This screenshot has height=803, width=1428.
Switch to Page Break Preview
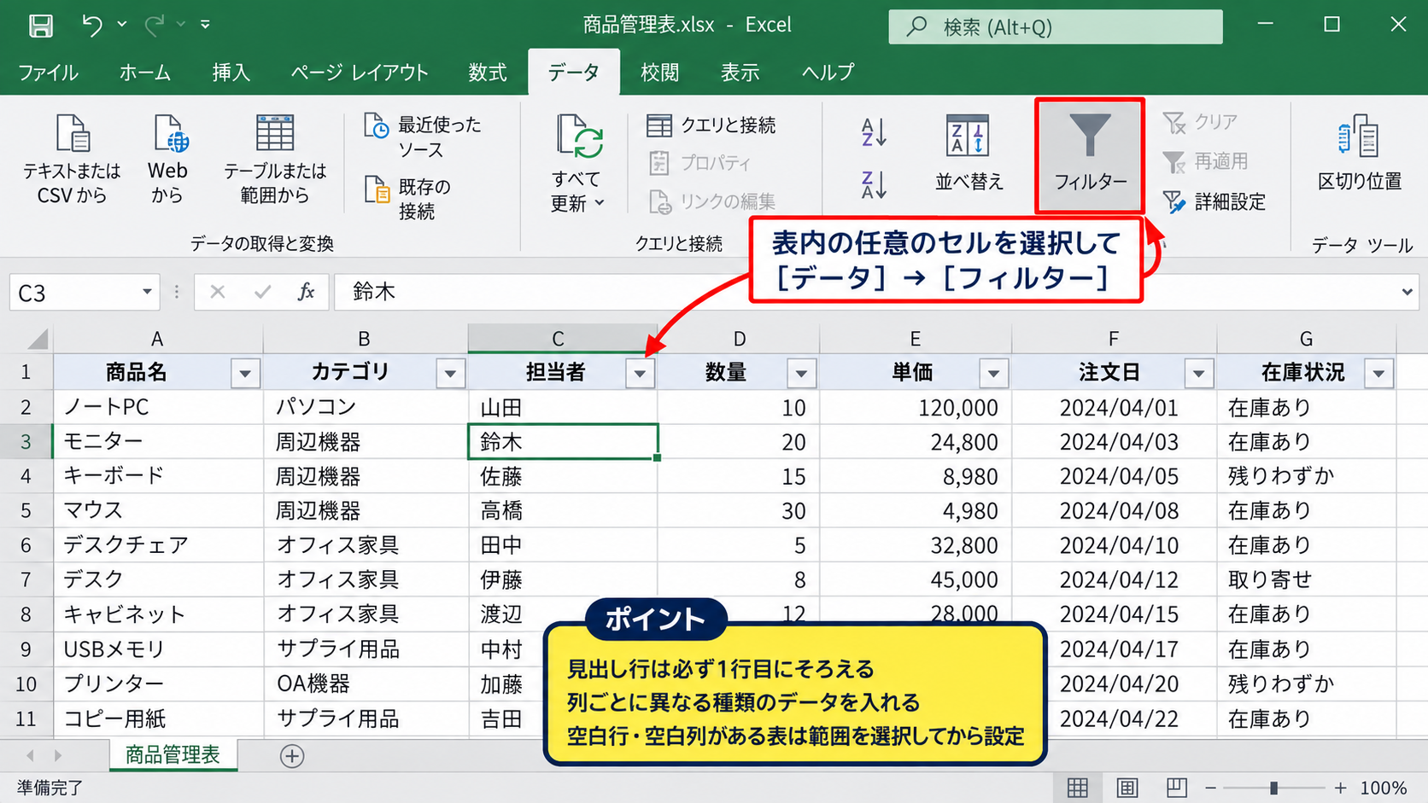pyautogui.click(x=1177, y=788)
